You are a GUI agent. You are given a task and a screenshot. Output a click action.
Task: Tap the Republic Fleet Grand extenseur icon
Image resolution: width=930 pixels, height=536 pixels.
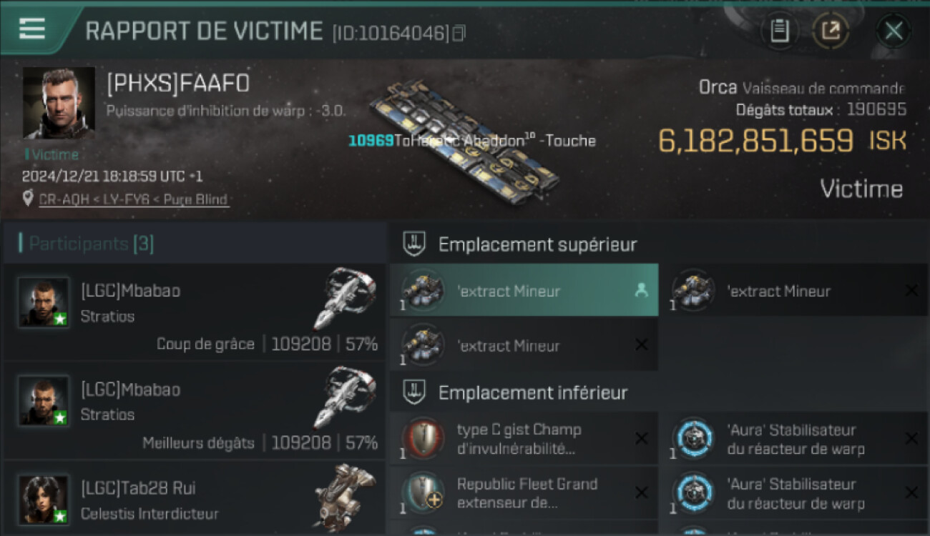tap(423, 493)
